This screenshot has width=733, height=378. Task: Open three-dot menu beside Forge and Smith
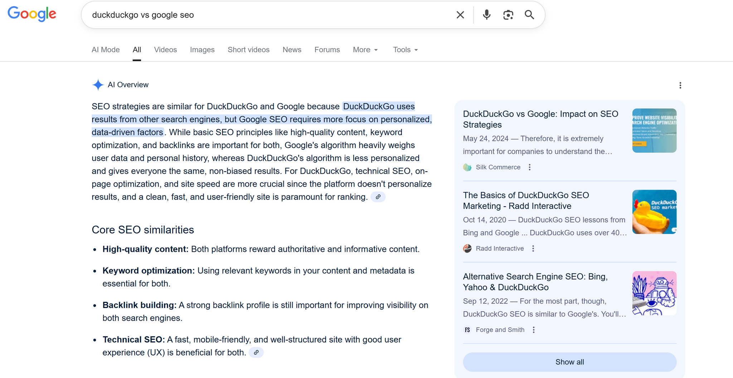534,330
